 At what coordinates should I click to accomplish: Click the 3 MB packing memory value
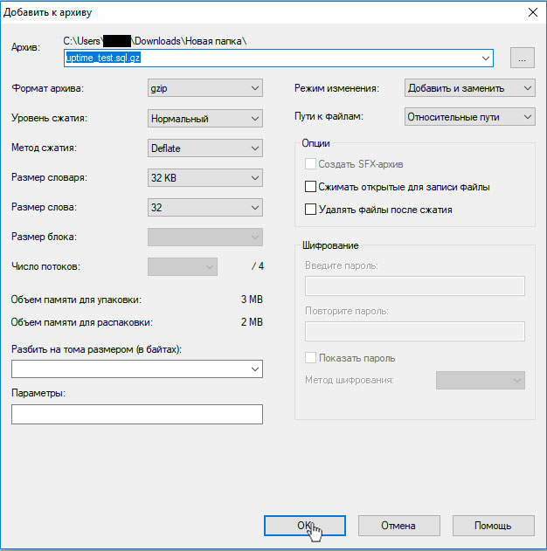pyautogui.click(x=252, y=300)
